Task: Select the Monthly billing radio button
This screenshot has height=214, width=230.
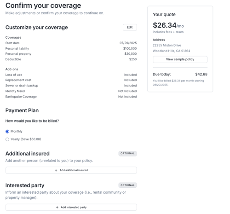Action: pyautogui.click(x=7, y=132)
